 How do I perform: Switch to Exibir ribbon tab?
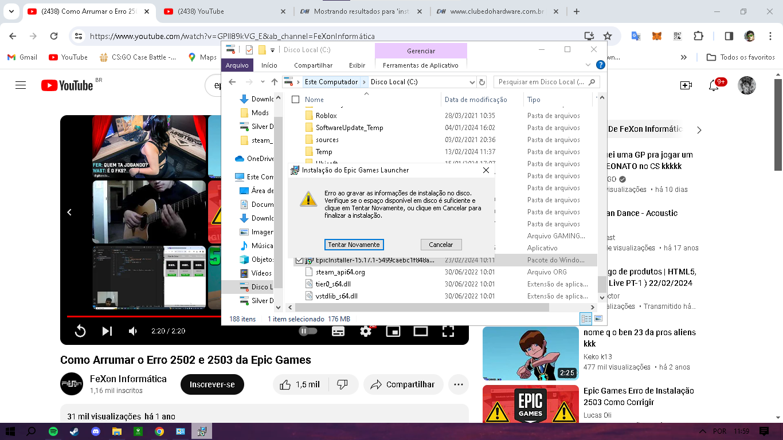pos(357,65)
